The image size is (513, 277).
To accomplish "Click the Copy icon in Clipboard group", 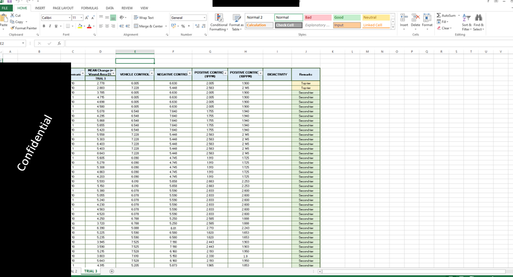I will [x=12, y=21].
